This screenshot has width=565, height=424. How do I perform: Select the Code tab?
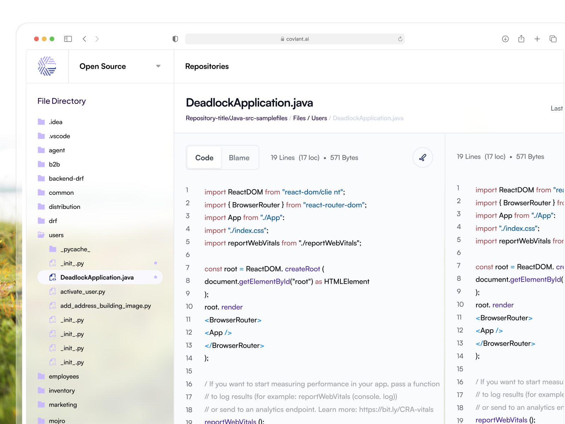(204, 158)
